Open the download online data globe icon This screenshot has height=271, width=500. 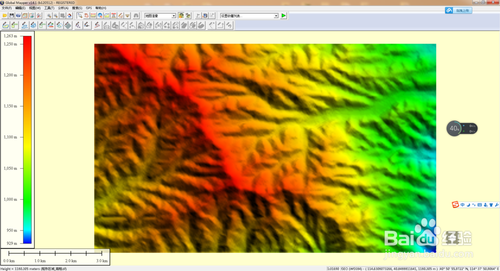click(18, 15)
